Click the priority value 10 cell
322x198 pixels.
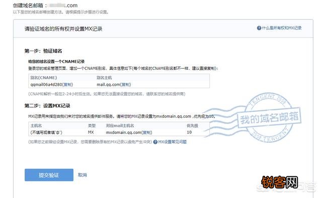point(189,132)
